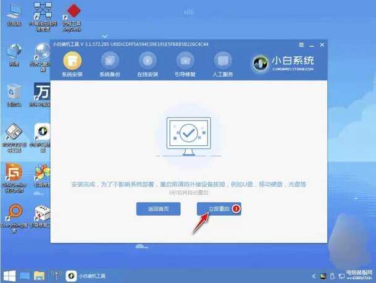376x283 pixels.
Task: Open the hamburger menu in title bar
Action: pyautogui.click(x=301, y=44)
